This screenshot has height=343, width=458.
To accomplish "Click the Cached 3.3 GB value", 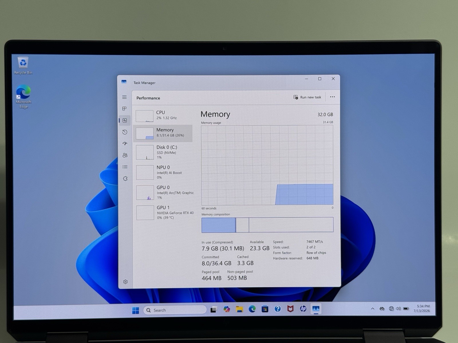I will point(245,263).
